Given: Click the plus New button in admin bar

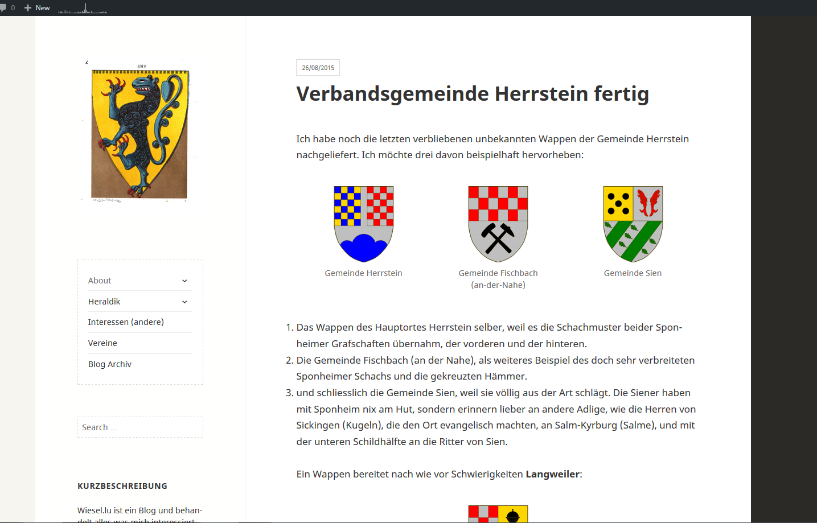Looking at the screenshot, I should click(x=37, y=8).
